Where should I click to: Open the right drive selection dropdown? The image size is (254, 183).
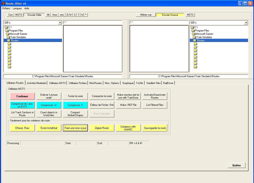[x=246, y=22]
